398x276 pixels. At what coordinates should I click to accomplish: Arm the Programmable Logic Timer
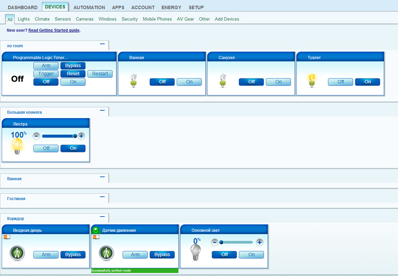point(46,66)
